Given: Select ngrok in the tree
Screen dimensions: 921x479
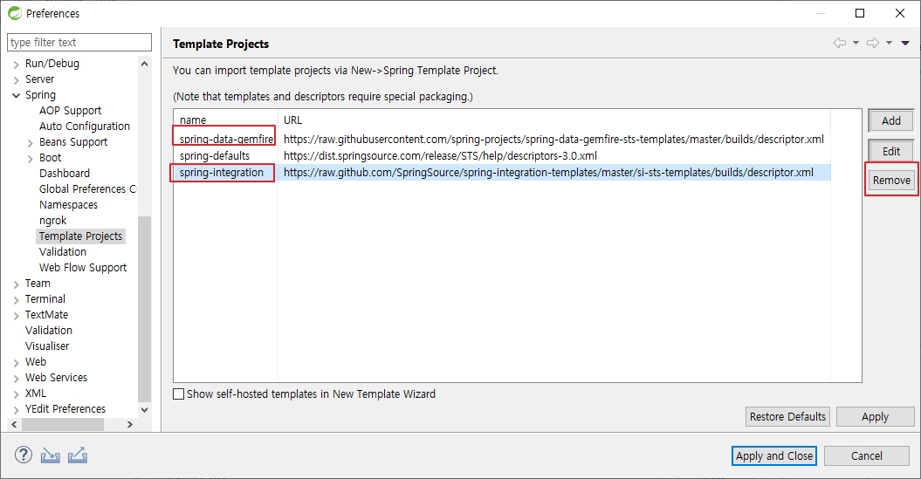Looking at the screenshot, I should [53, 221].
